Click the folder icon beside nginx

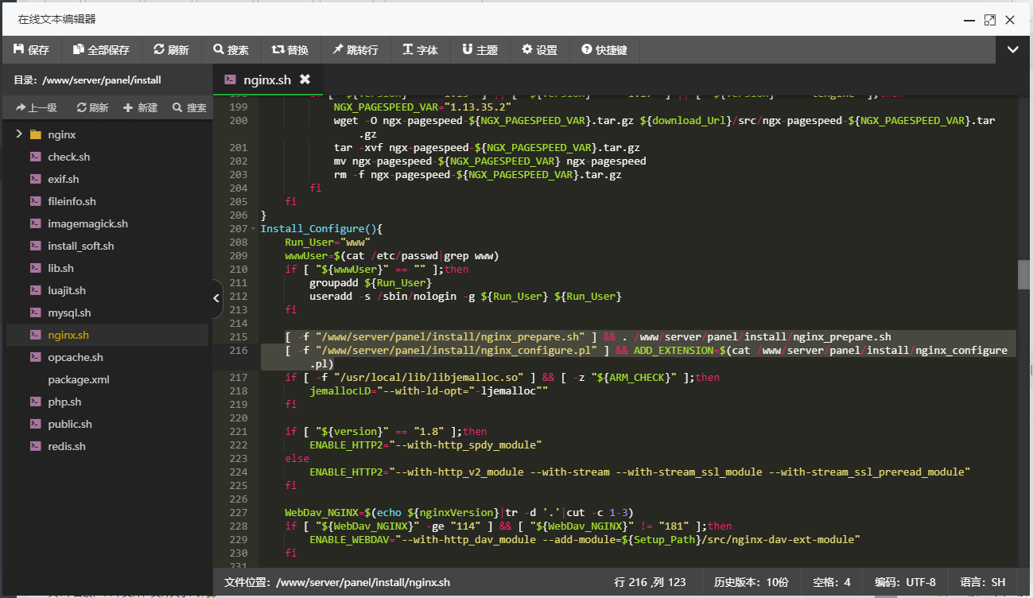pyautogui.click(x=35, y=134)
